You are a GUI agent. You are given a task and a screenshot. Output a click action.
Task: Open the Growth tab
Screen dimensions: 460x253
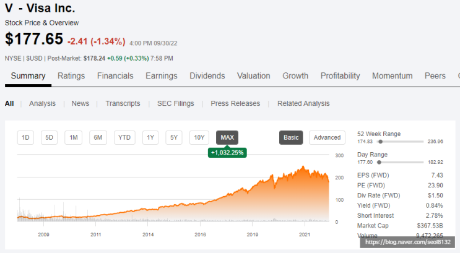coord(295,76)
